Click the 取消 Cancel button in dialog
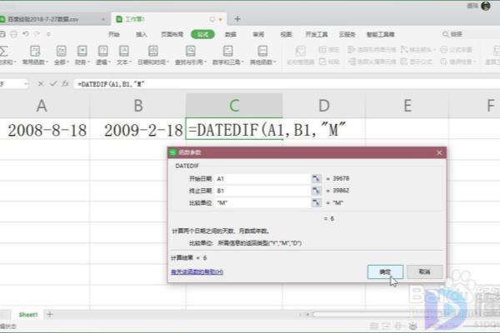Viewport: 500px width, 333px height. [x=424, y=272]
